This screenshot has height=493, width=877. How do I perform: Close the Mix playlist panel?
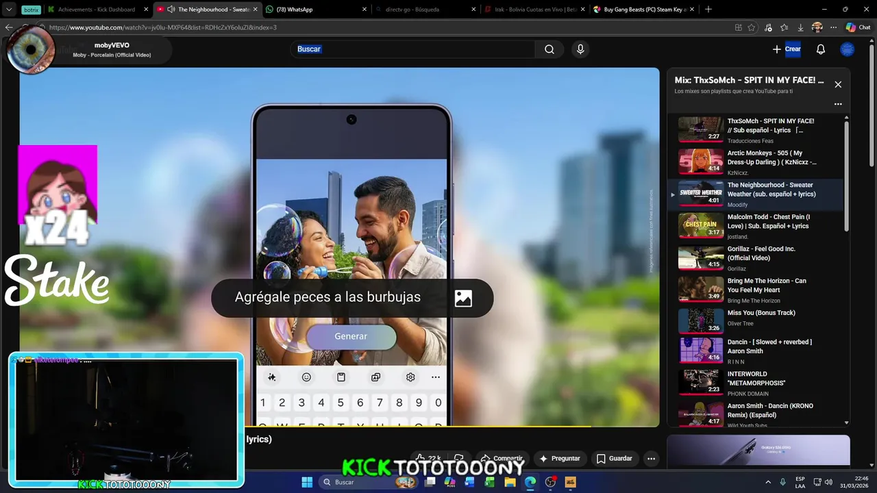838,84
